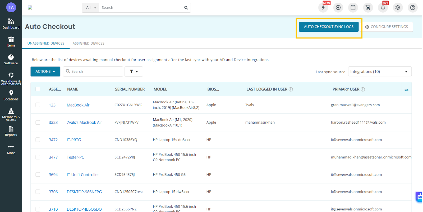Click the top search magnifier icon
This screenshot has height=212, width=423.
pyautogui.click(x=186, y=8)
